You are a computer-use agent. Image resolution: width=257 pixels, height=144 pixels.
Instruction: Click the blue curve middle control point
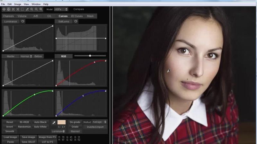[83, 96]
